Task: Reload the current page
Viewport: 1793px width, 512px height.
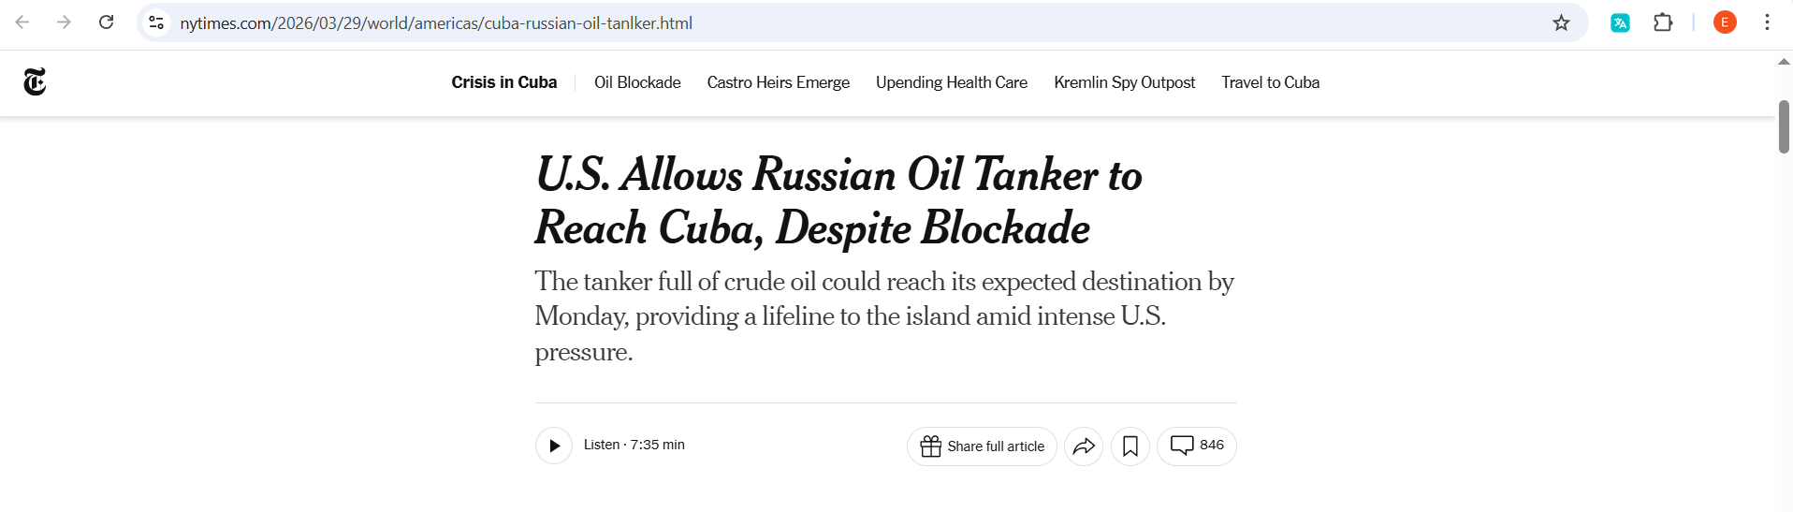Action: pos(107,22)
